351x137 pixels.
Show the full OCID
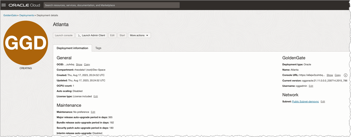79,64
